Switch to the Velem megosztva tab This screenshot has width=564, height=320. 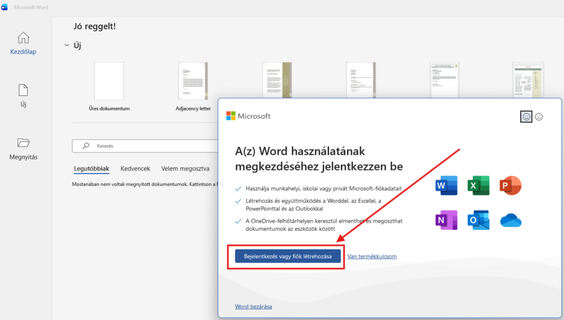click(185, 168)
